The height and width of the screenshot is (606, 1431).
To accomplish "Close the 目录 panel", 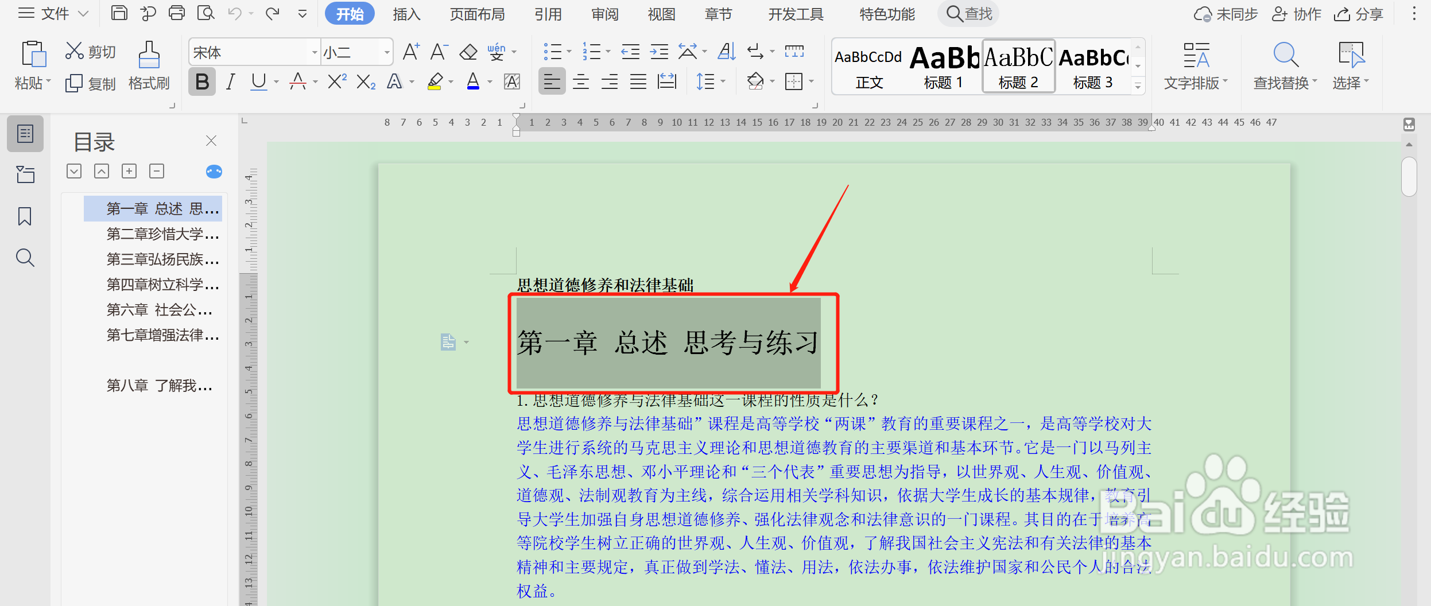I will 211,141.
